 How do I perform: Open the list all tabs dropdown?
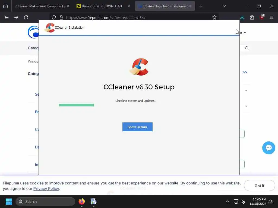tap(224, 6)
